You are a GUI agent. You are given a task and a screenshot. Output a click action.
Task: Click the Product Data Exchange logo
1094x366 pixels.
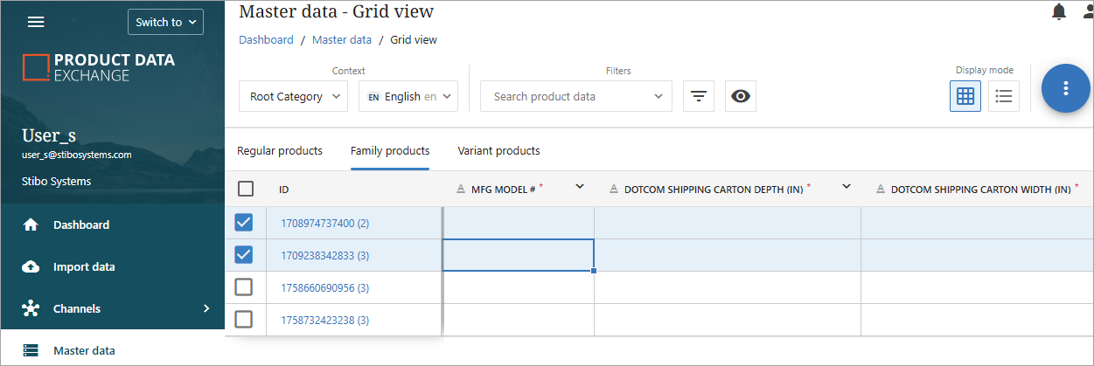pyautogui.click(x=99, y=67)
